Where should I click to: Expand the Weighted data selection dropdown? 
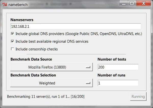point(51,83)
